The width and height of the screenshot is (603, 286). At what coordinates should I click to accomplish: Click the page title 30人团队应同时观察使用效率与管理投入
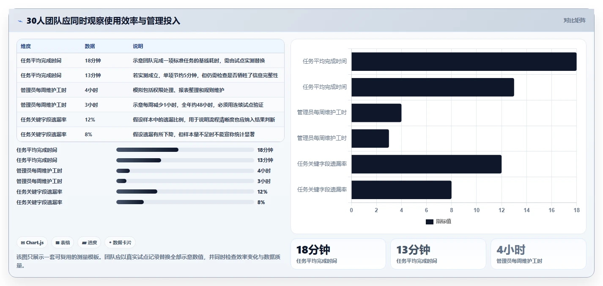[103, 21]
